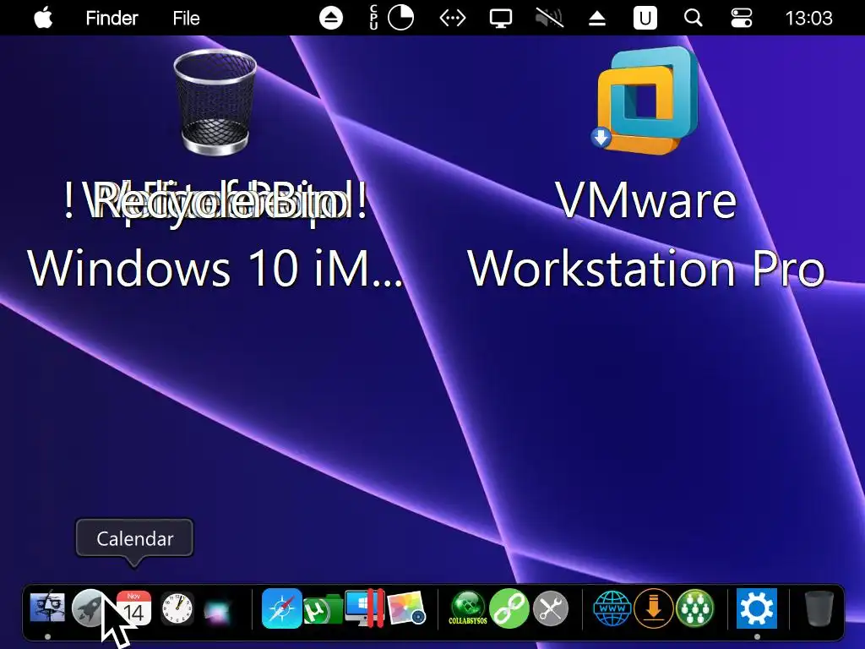Open Safari compass icon in dock
This screenshot has height=649, width=865.
[281, 608]
